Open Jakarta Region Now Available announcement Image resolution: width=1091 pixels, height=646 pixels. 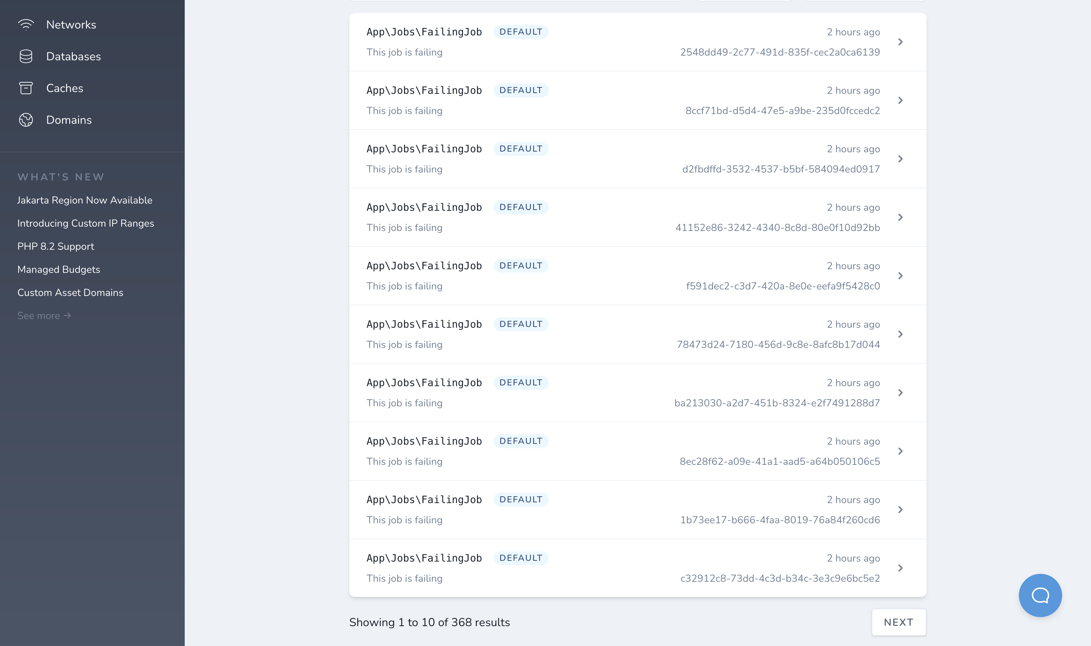85,200
